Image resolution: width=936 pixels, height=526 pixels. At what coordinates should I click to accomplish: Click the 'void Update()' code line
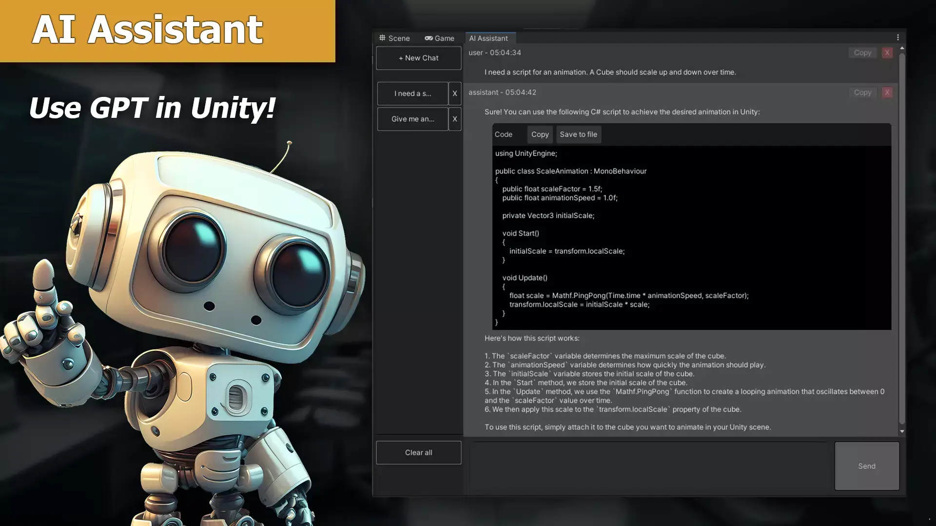click(525, 278)
